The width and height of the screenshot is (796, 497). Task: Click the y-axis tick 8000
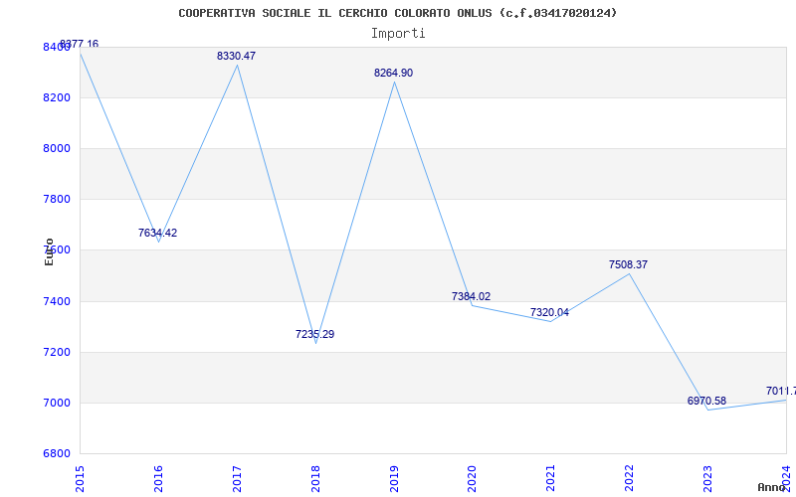point(57,148)
